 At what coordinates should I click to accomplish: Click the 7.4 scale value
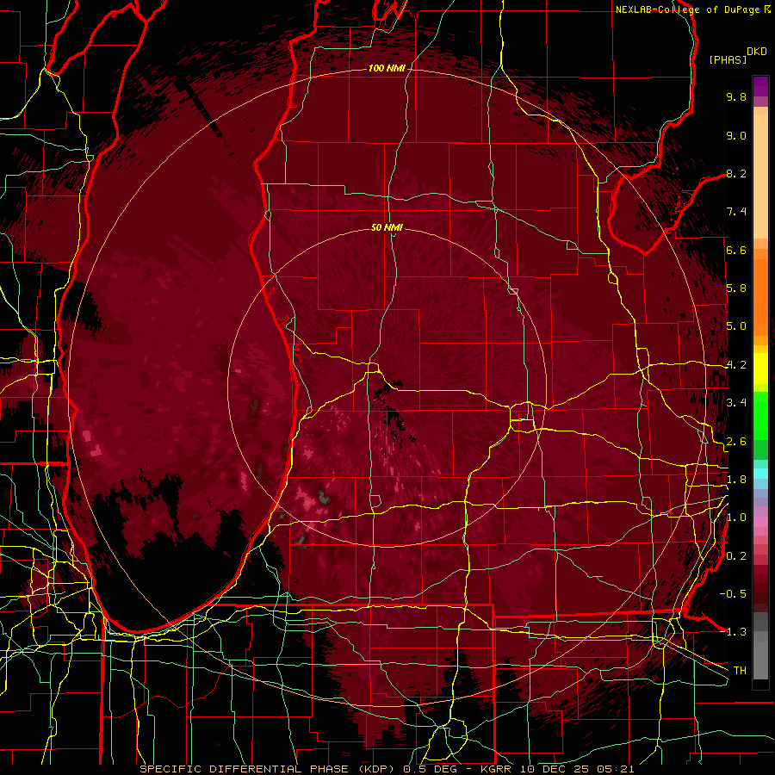736,212
